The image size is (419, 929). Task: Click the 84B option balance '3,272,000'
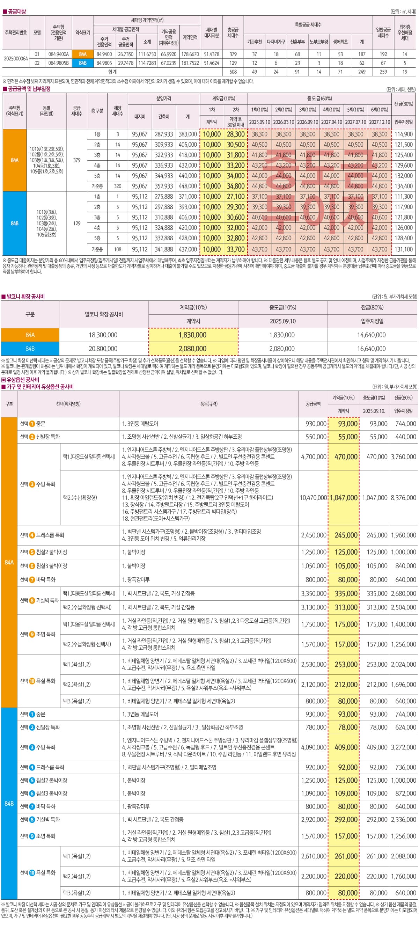404,747
